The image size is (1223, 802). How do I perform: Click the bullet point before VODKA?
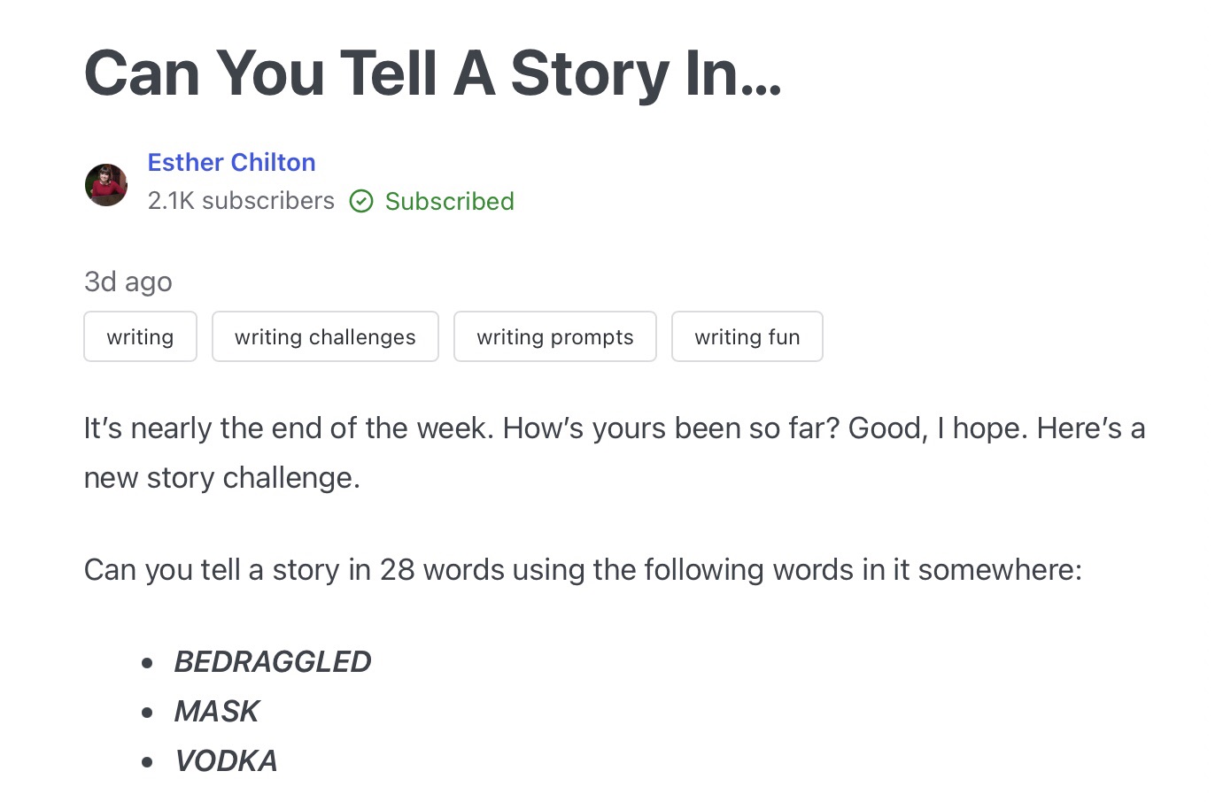(147, 761)
